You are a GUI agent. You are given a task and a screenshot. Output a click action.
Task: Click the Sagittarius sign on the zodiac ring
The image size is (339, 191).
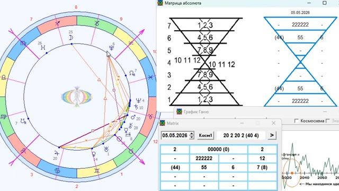click(58, 23)
